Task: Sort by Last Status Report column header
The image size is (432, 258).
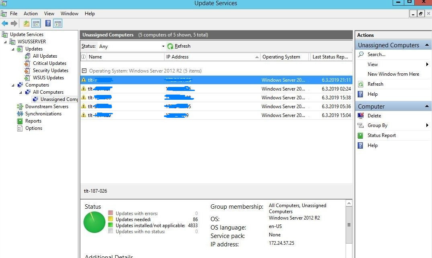Action: (331, 57)
